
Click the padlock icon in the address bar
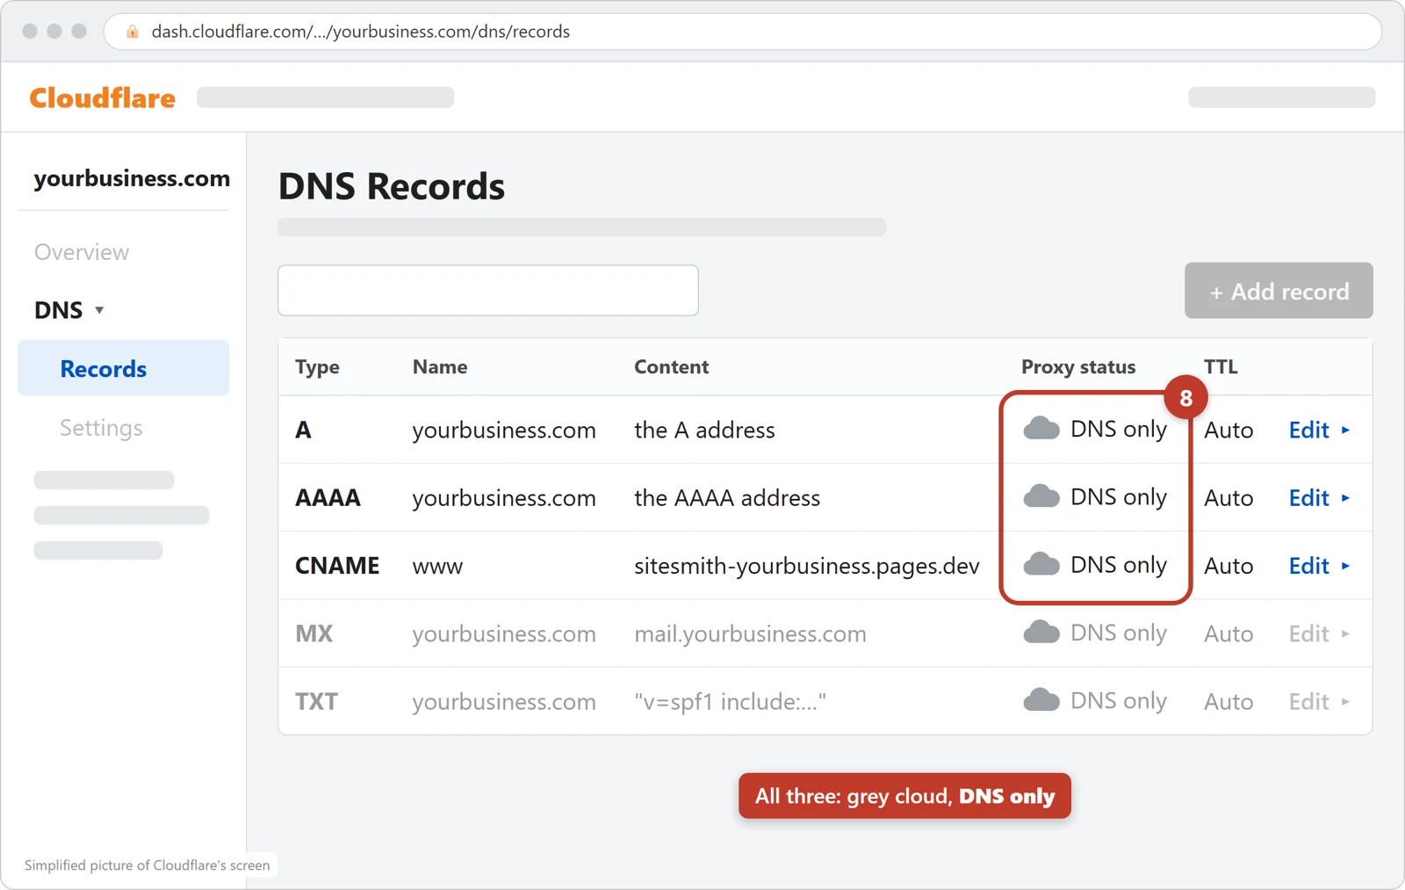tap(133, 32)
